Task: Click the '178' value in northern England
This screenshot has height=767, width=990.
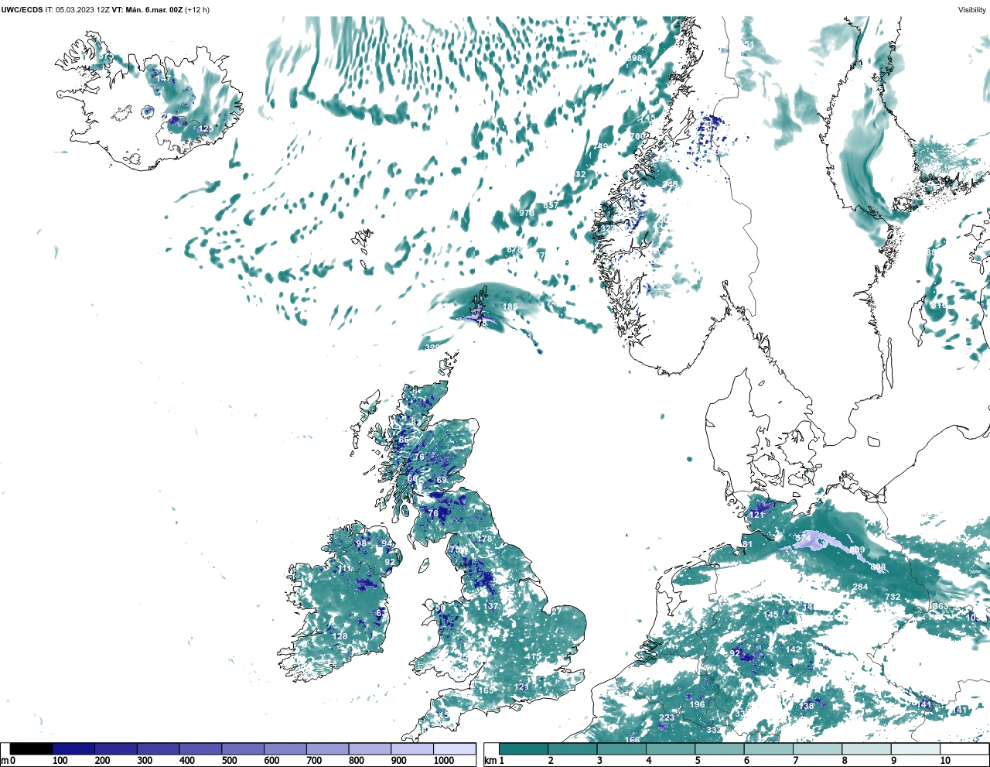Action: [x=485, y=539]
